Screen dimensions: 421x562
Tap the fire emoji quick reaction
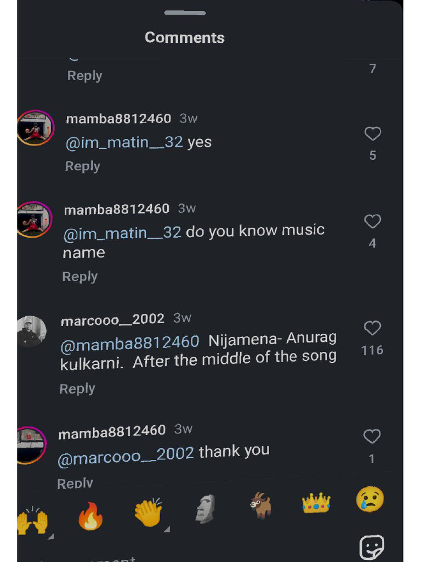tap(90, 517)
